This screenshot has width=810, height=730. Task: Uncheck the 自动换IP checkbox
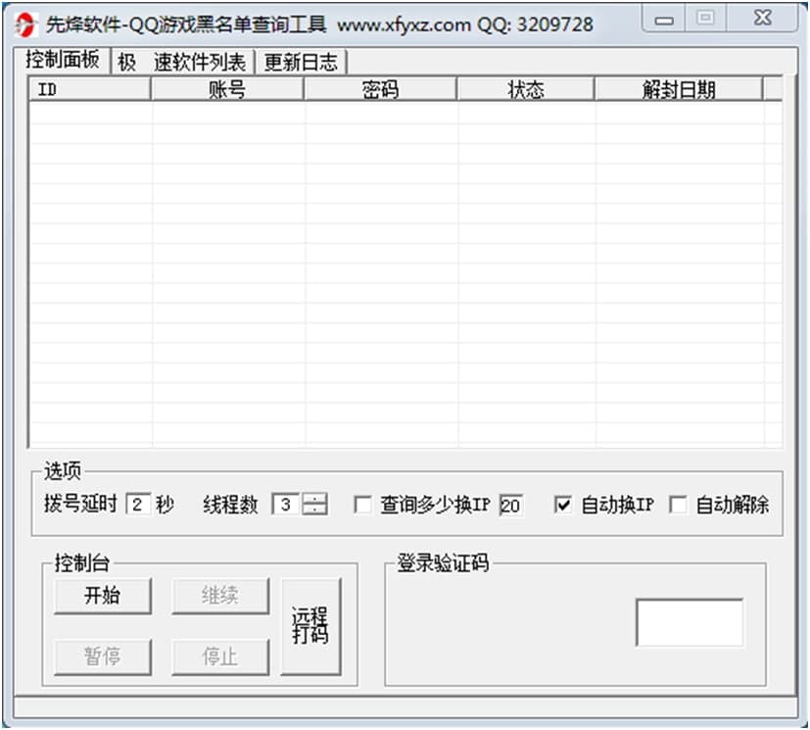click(562, 505)
